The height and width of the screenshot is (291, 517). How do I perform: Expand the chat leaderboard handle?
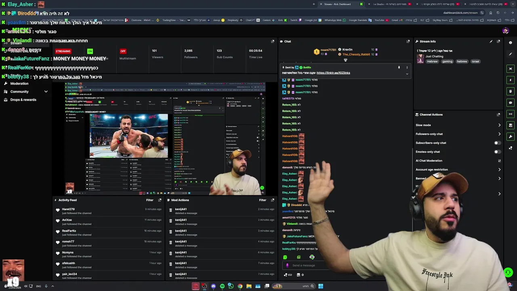[345, 60]
